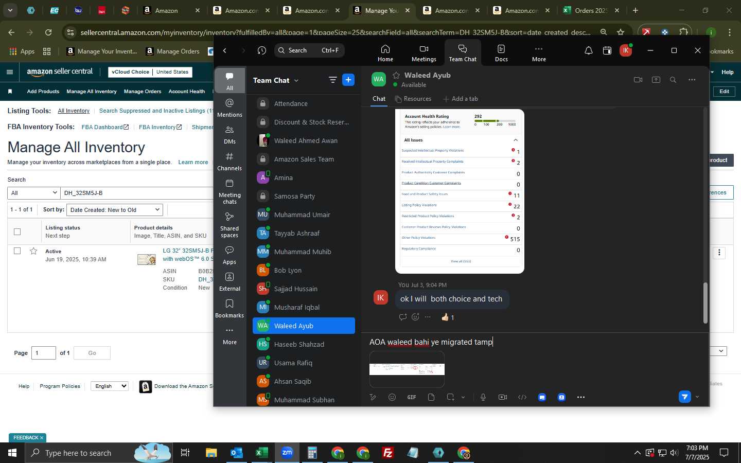This screenshot has height=463, width=741.
Task: Click the screenshot capture icon
Action: coord(451,397)
